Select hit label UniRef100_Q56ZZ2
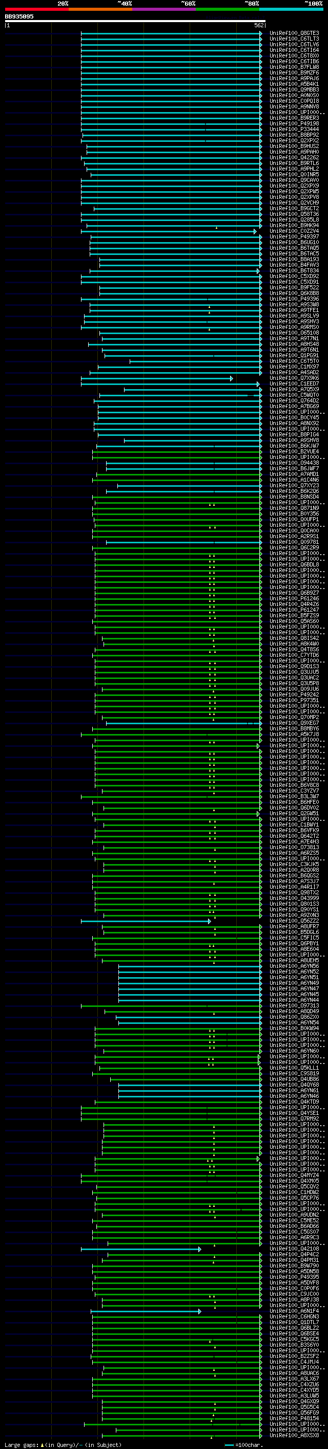Viewport: 328px width, 1449px height. pyautogui.click(x=294, y=922)
